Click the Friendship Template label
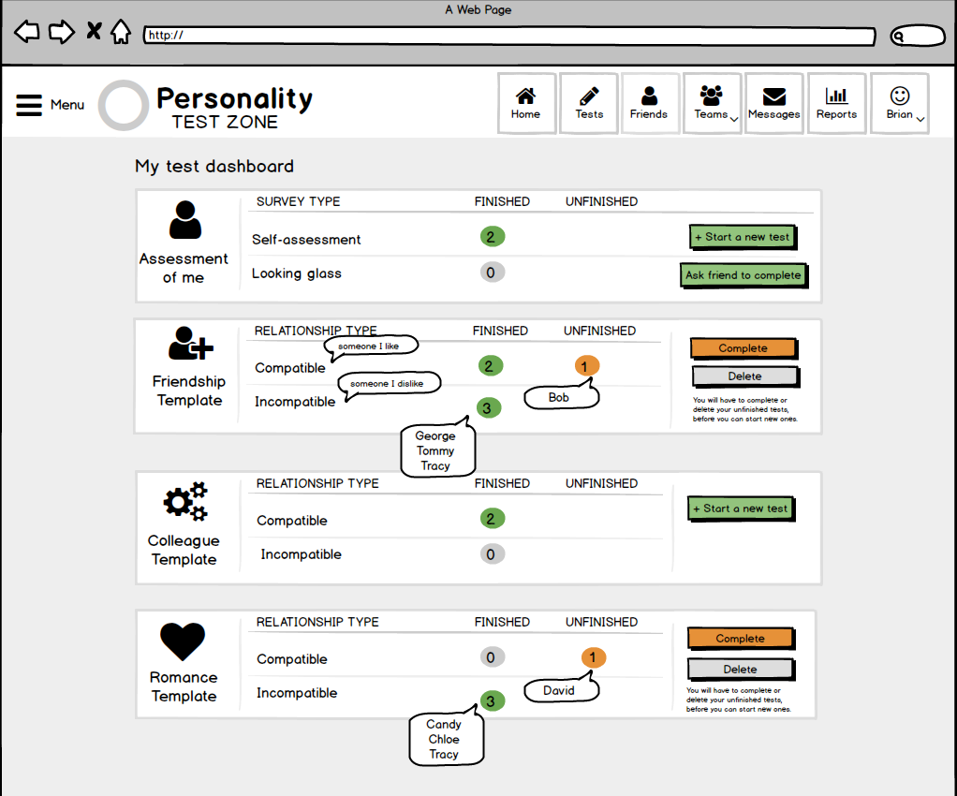 [189, 391]
